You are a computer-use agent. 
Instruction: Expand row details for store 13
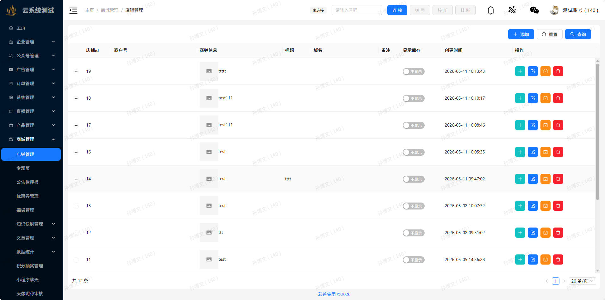coord(76,206)
